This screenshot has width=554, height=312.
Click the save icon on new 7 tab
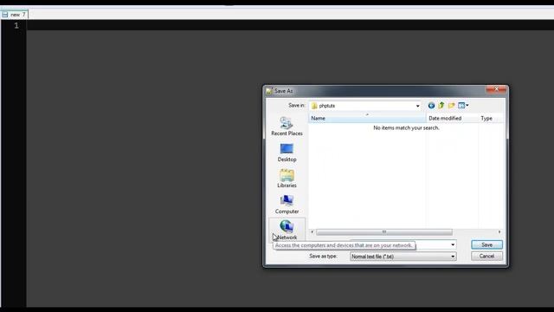[5, 15]
